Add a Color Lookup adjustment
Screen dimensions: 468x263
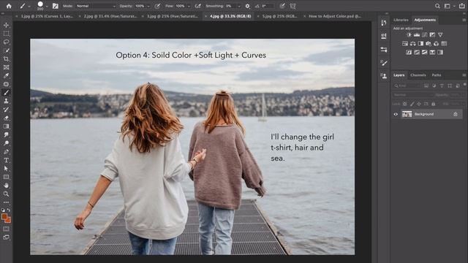444,44
